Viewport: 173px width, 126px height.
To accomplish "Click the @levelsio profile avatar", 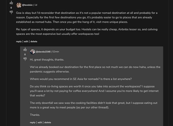I will tap(19, 5).
